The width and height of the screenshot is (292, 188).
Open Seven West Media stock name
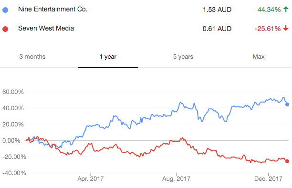click(x=46, y=28)
